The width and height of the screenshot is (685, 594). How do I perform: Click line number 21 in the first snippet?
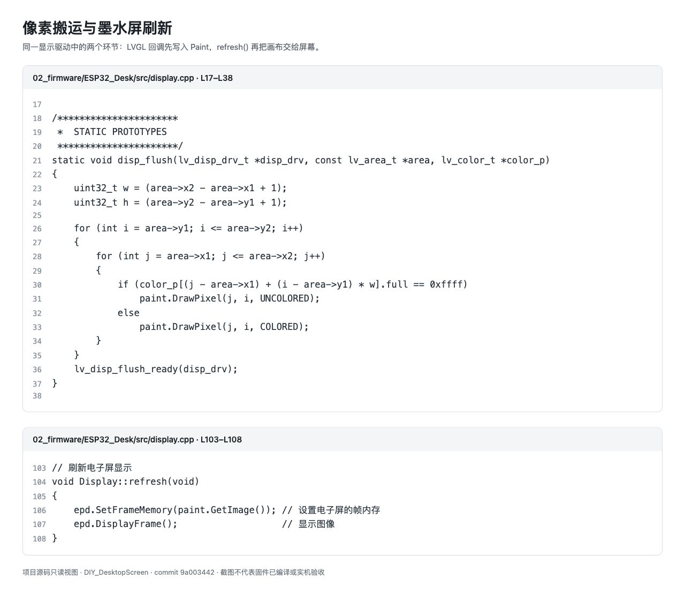click(37, 161)
